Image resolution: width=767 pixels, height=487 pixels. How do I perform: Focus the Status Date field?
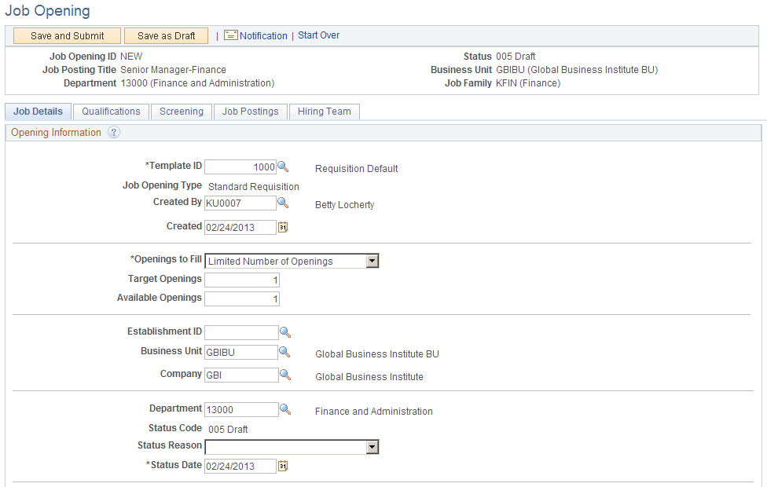coord(240,466)
